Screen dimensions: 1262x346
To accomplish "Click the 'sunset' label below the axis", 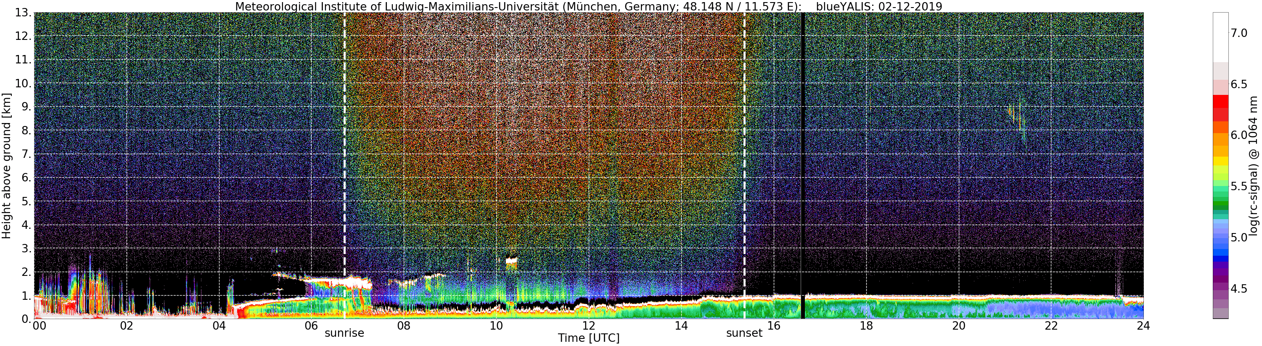I will pos(744,333).
